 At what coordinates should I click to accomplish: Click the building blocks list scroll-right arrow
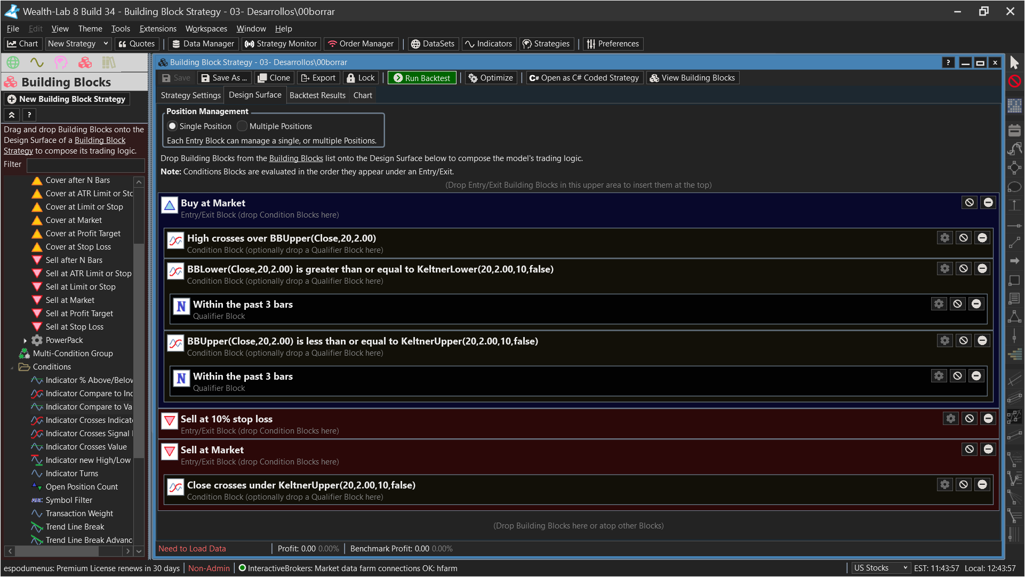(127, 551)
